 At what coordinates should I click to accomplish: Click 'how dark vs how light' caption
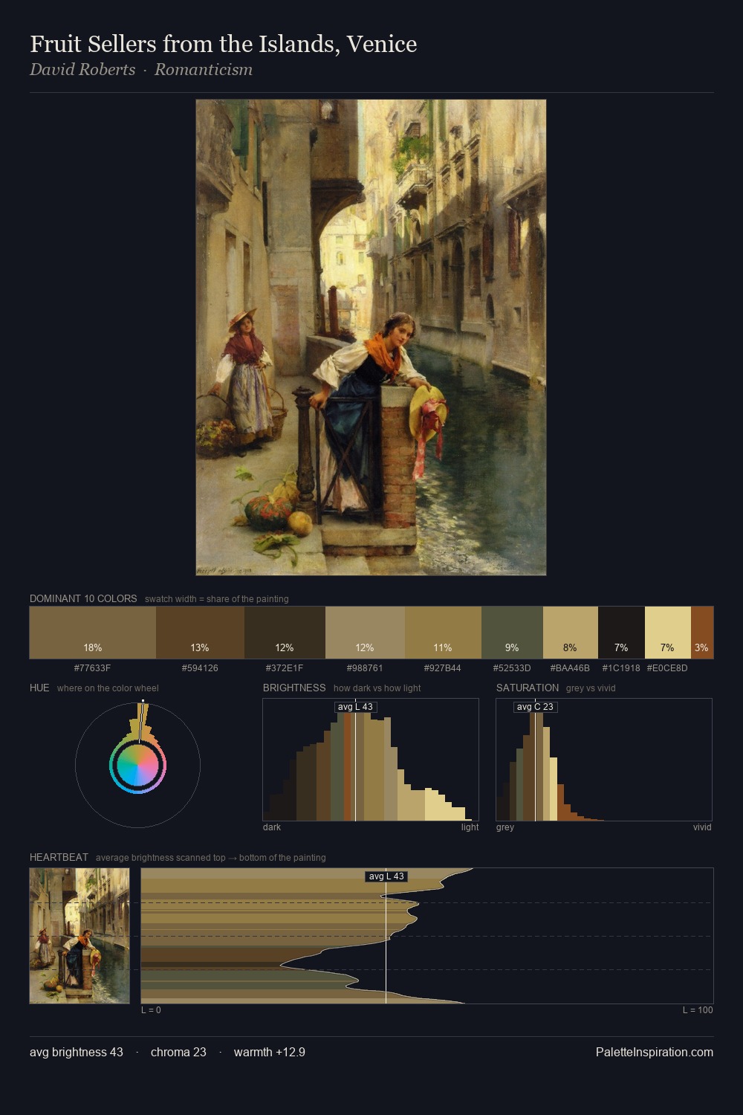click(377, 688)
